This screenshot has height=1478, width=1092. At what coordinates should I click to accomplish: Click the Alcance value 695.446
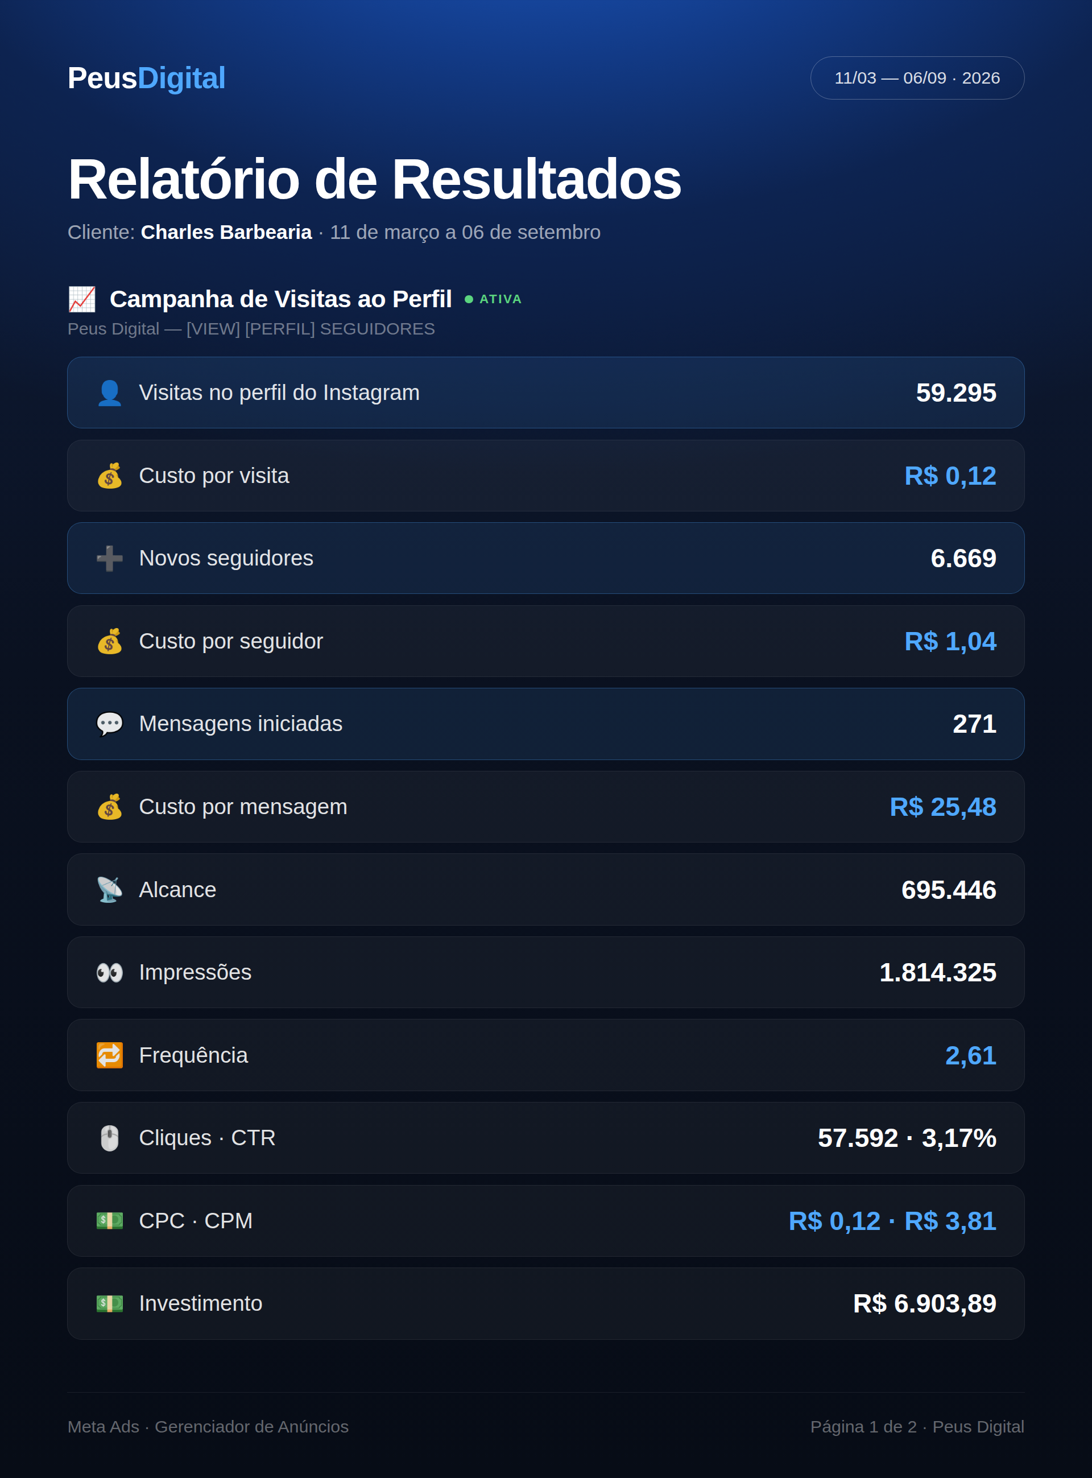pyautogui.click(x=949, y=890)
